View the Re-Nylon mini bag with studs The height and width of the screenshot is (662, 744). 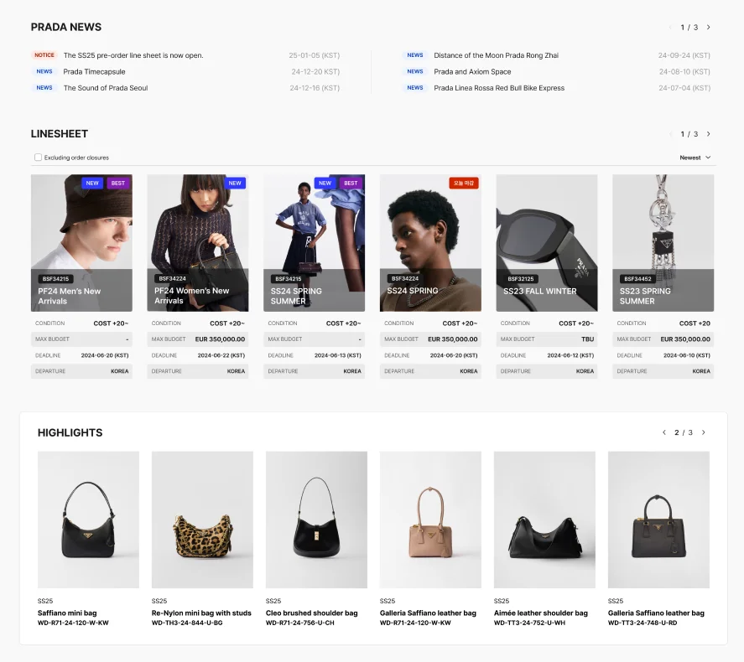pos(201,520)
